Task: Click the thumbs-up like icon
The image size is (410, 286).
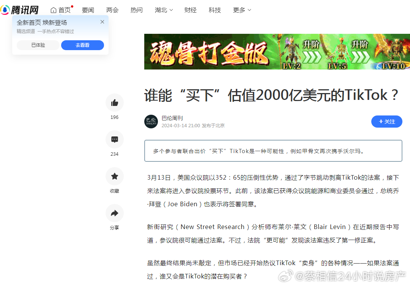Action: pyautogui.click(x=115, y=103)
